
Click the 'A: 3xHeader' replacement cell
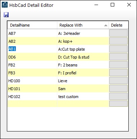pos(83,33)
